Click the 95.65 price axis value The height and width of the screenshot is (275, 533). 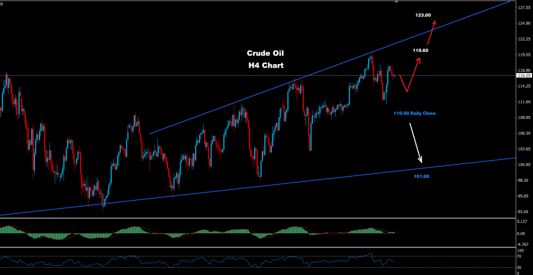point(523,196)
